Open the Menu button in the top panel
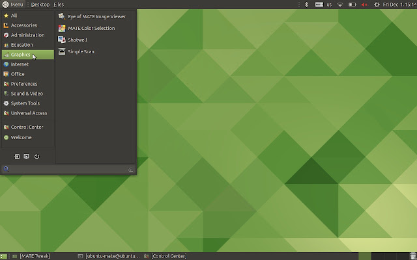The width and height of the screenshot is (417, 260). point(13,5)
